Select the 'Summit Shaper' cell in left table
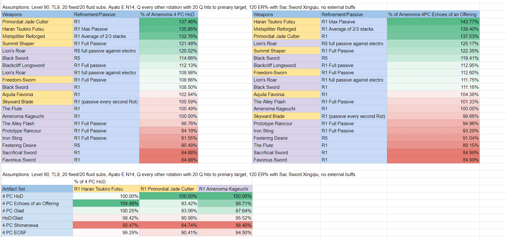This screenshot has height=238, width=506. pyautogui.click(x=37, y=44)
